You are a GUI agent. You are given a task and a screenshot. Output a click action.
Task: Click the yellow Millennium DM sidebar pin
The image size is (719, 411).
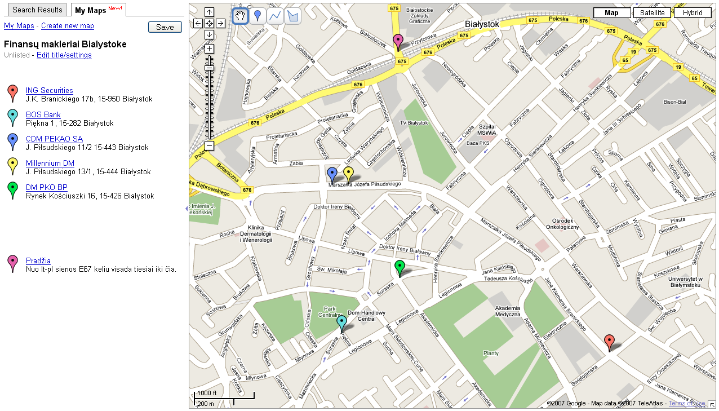12,166
